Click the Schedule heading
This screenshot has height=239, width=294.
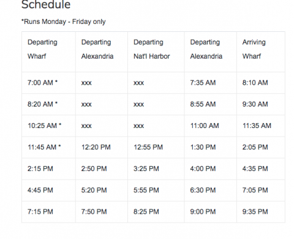tap(46, 4)
